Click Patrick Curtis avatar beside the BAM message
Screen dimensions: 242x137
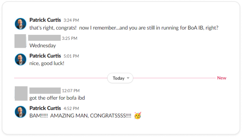tap(21, 112)
